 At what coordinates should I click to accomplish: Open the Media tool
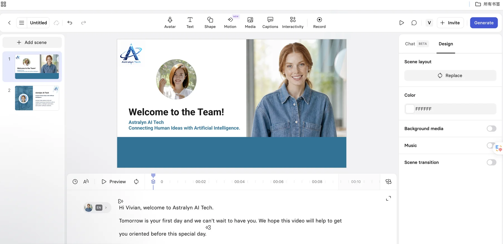click(x=250, y=23)
